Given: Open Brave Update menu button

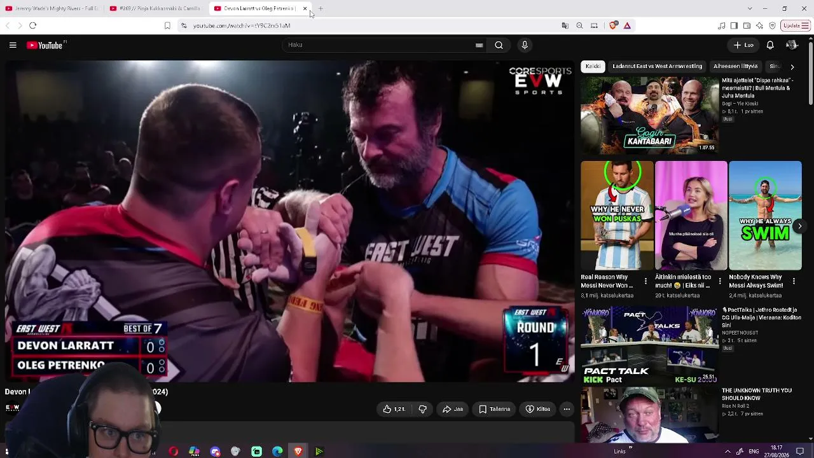Looking at the screenshot, I should [796, 25].
